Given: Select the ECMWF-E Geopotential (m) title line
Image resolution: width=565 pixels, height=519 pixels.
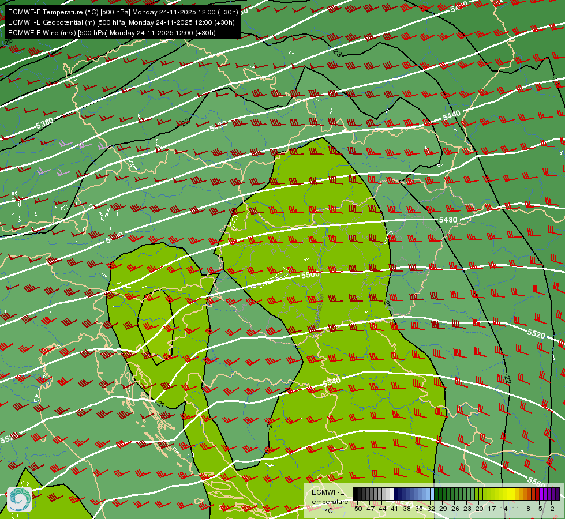Looking at the screenshot, I should click(x=121, y=22).
